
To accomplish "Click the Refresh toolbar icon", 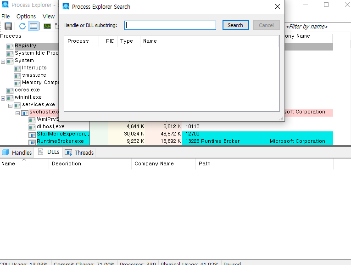I will (x=22, y=26).
